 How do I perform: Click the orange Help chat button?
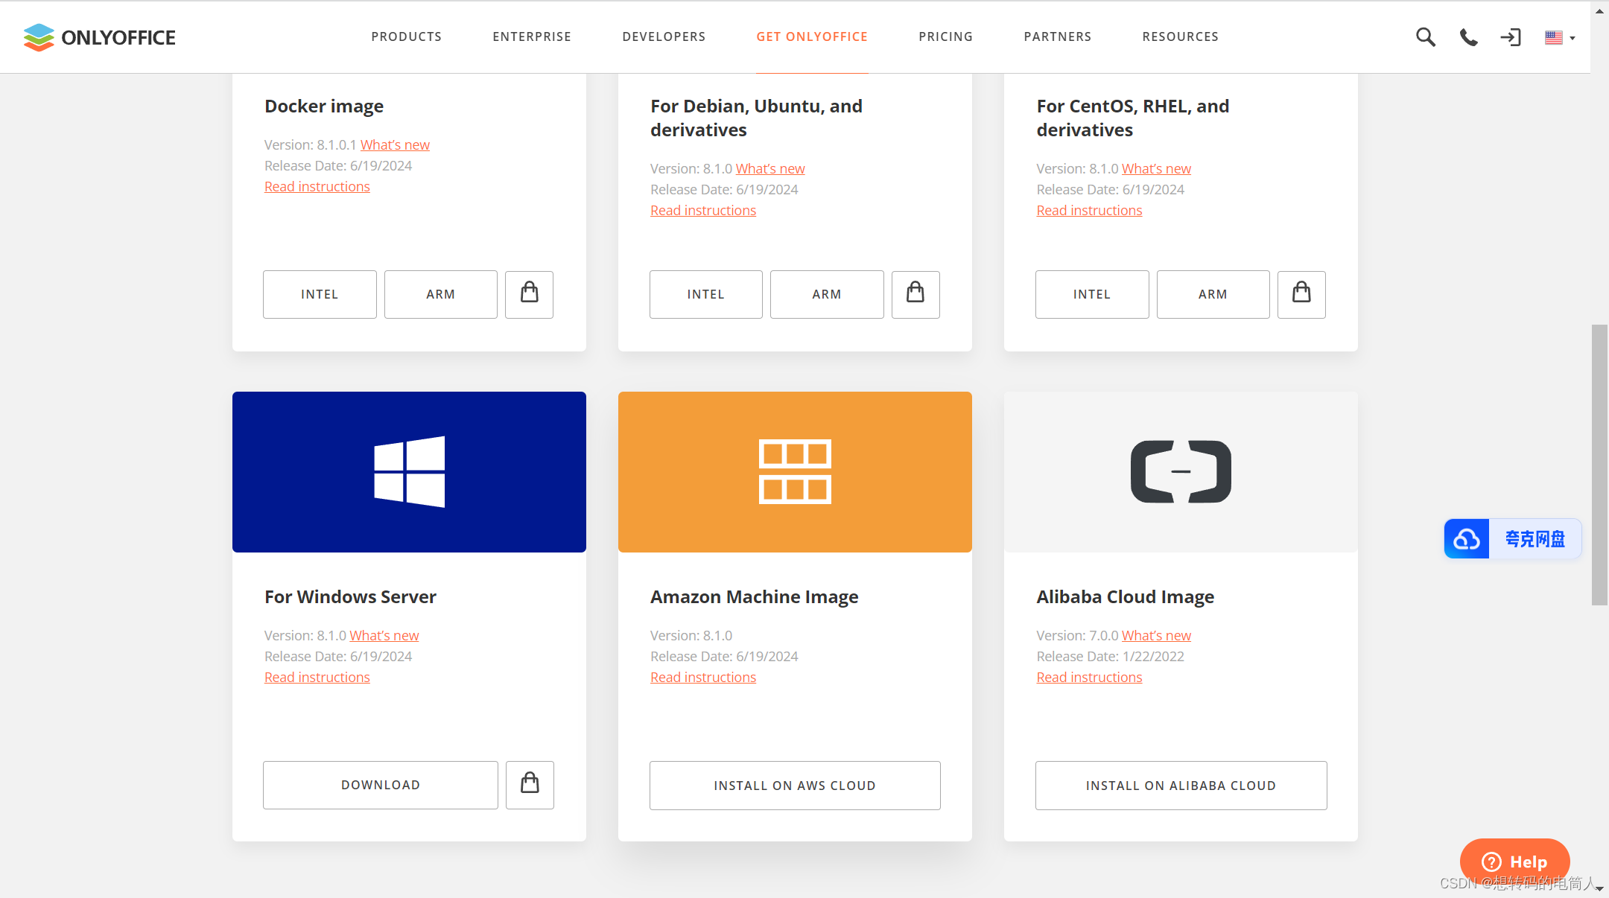coord(1514,862)
